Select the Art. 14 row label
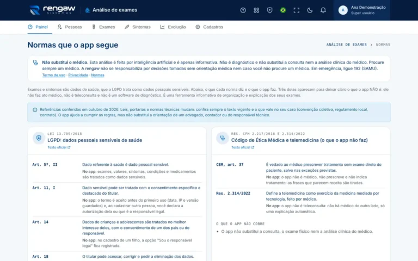Viewport: 418px width, 261px height. coord(40,222)
